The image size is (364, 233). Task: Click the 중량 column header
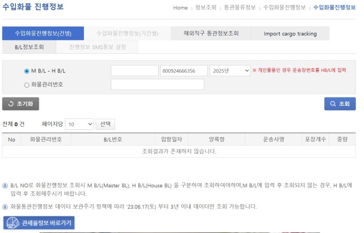(342, 139)
